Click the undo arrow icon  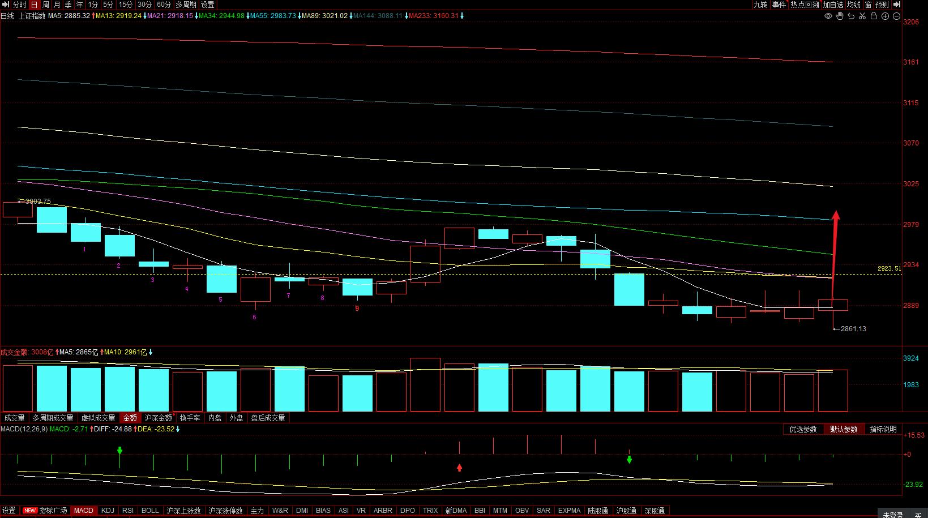point(851,16)
